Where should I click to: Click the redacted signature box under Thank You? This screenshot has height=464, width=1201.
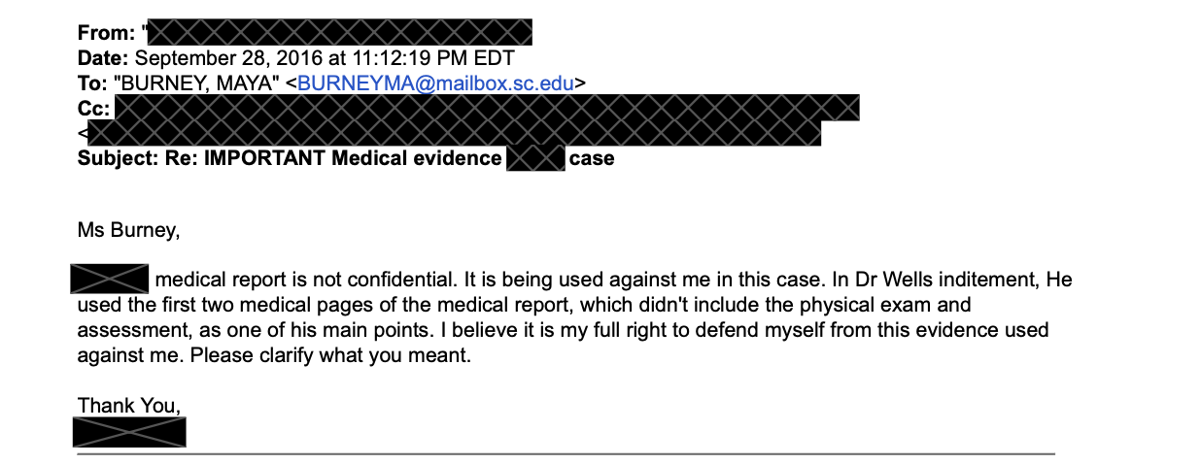pyautogui.click(x=129, y=431)
